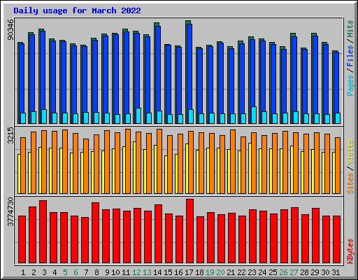
Task: Select the orange sites bar for day 14
Action: pyautogui.click(x=159, y=161)
